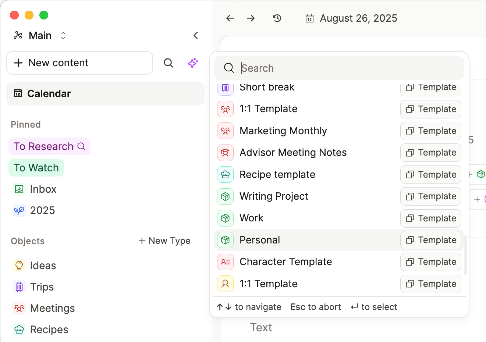Viewport: 486px width, 342px height.
Task: Open the To Research pinned search
Action: (49, 146)
